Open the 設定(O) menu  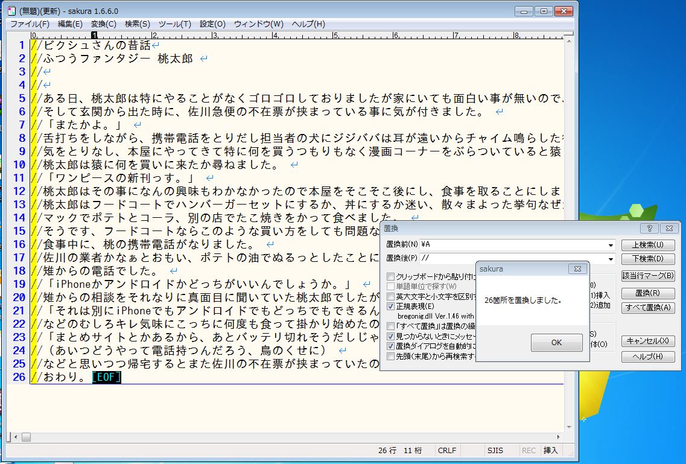tap(212, 24)
